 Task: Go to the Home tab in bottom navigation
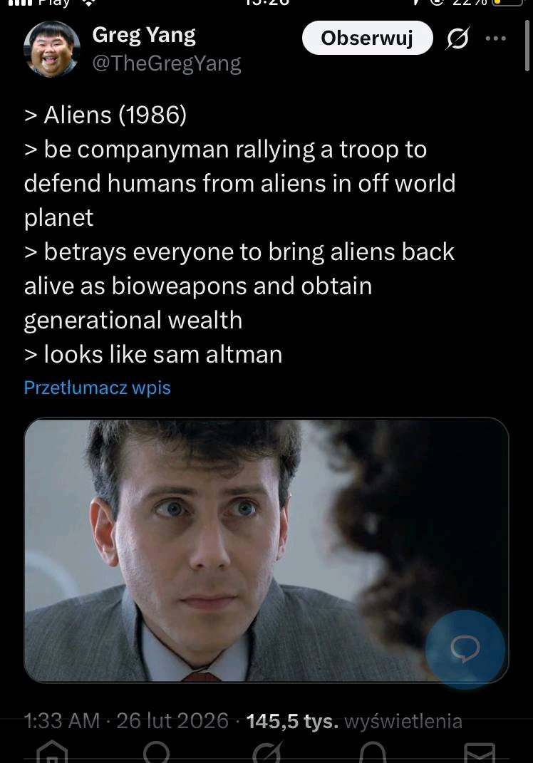click(x=52, y=752)
